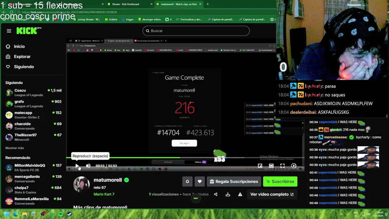Share the clip with the share icon
The height and width of the screenshot is (219, 389).
(x=215, y=194)
